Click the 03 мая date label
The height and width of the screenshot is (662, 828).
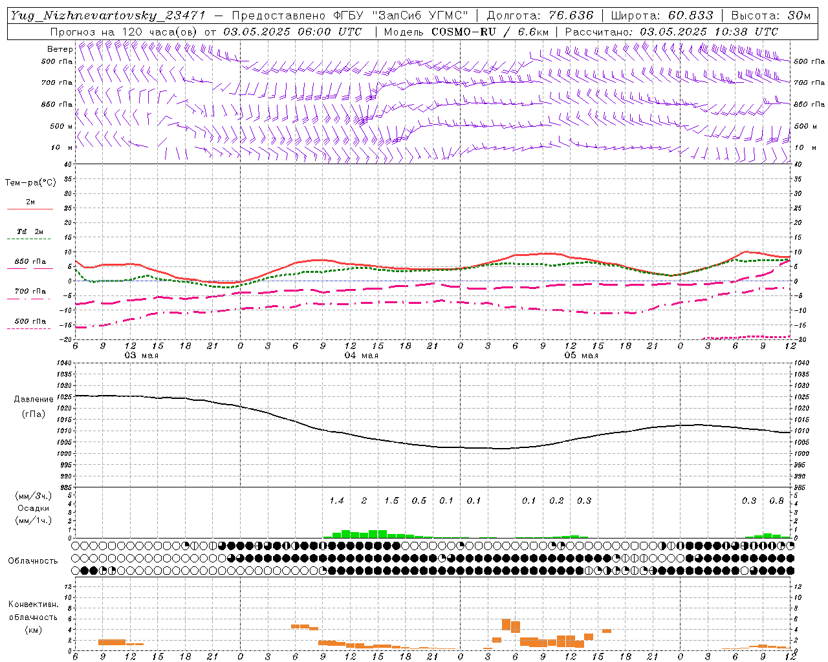142,356
